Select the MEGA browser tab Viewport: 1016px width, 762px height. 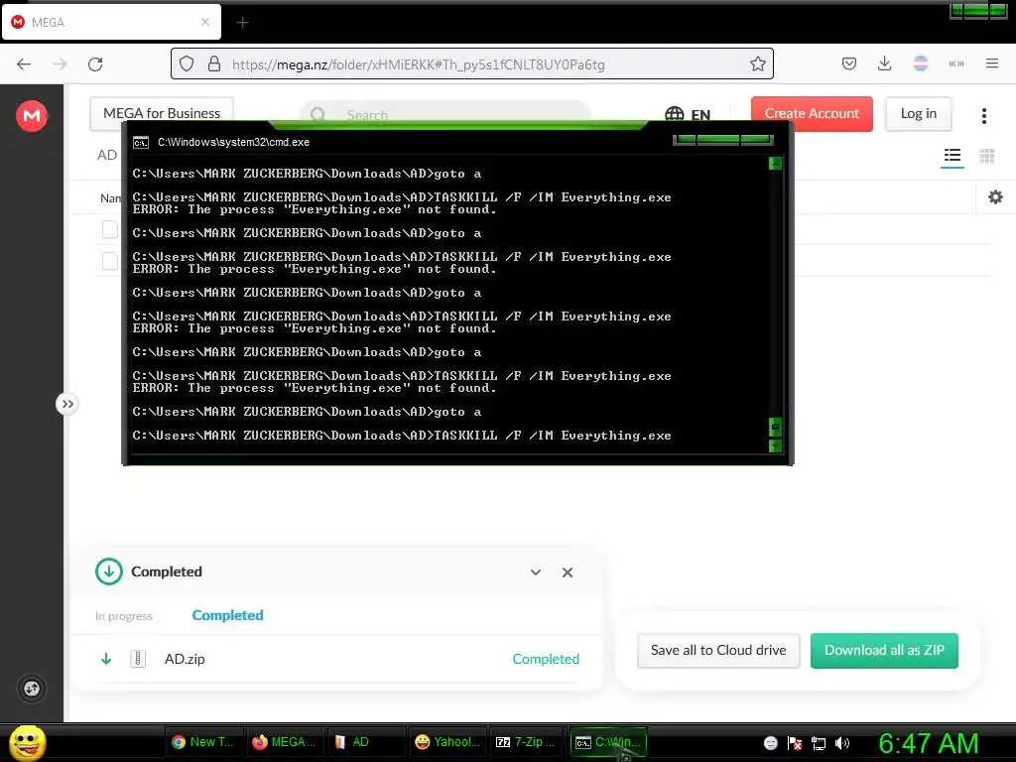(111, 22)
